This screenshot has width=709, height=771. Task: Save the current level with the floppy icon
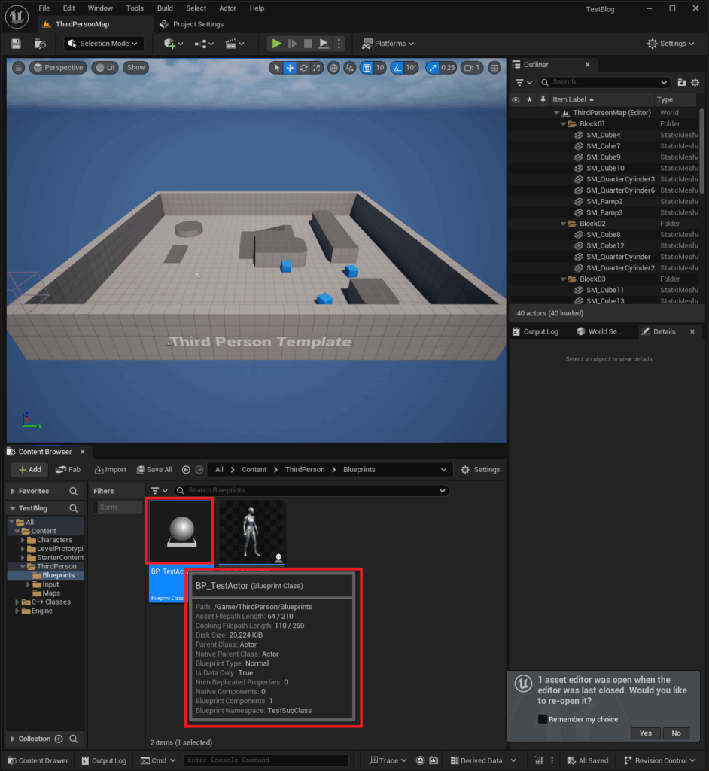click(17, 44)
